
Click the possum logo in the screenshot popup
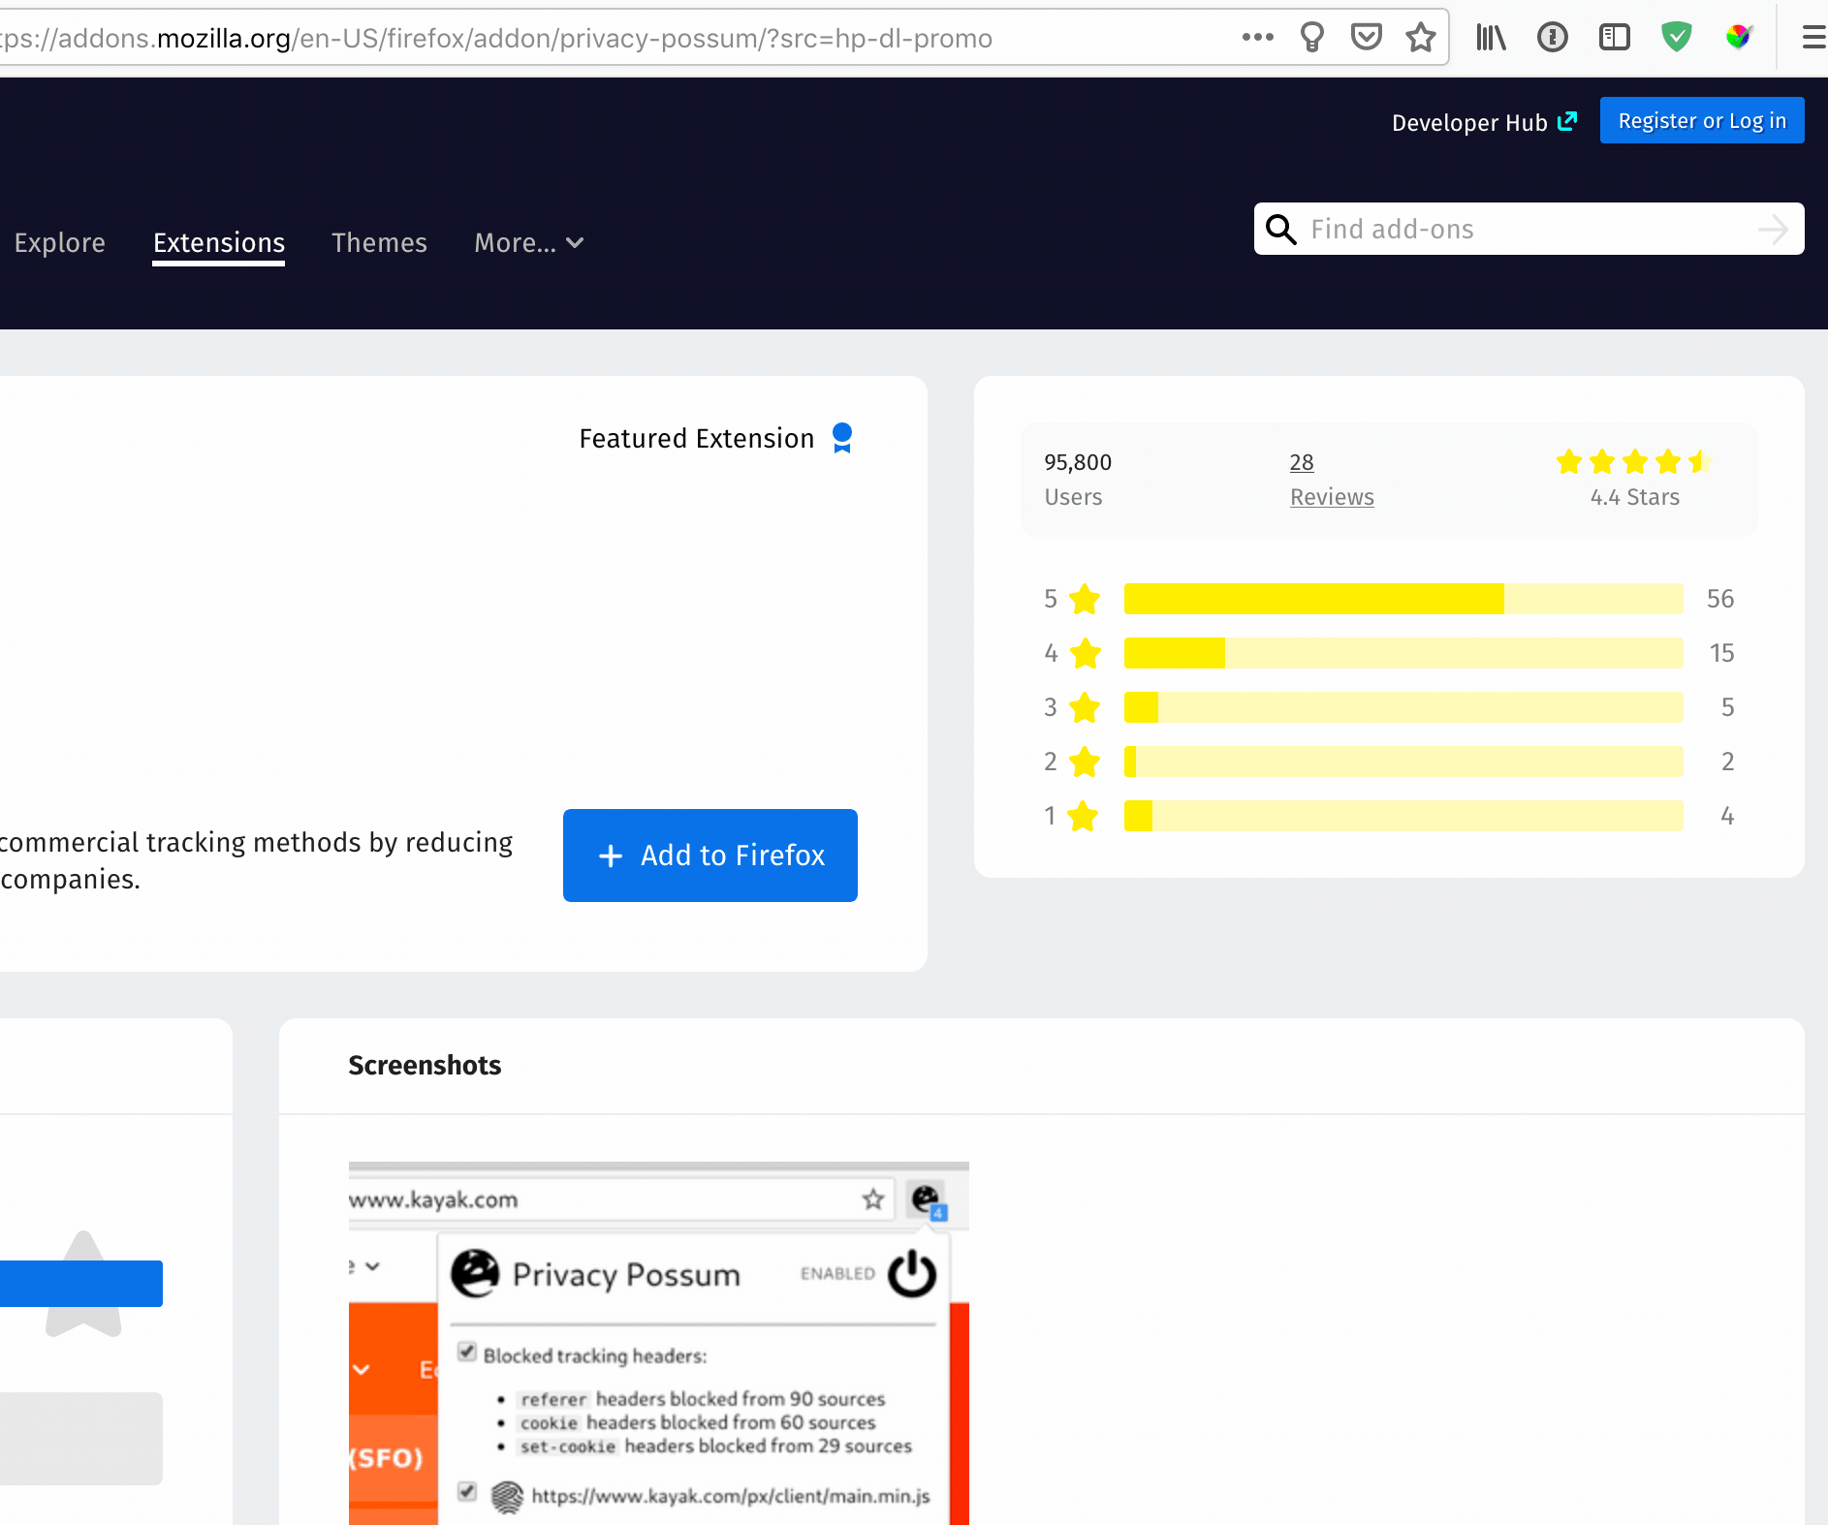(x=475, y=1274)
